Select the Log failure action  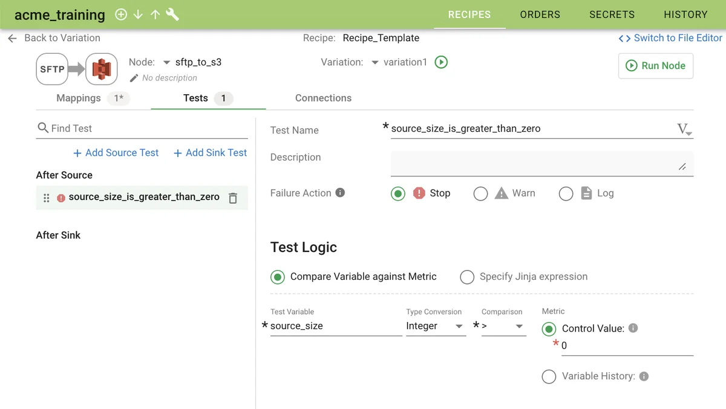(x=566, y=193)
